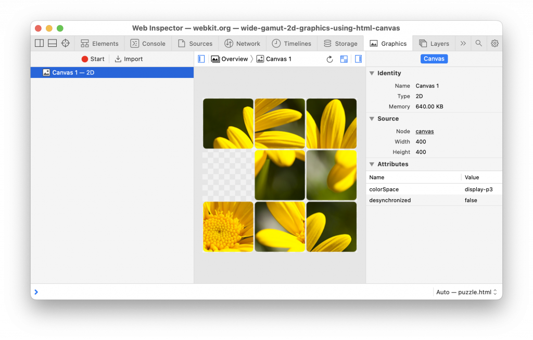Hide the left navigation sidebar

201,59
